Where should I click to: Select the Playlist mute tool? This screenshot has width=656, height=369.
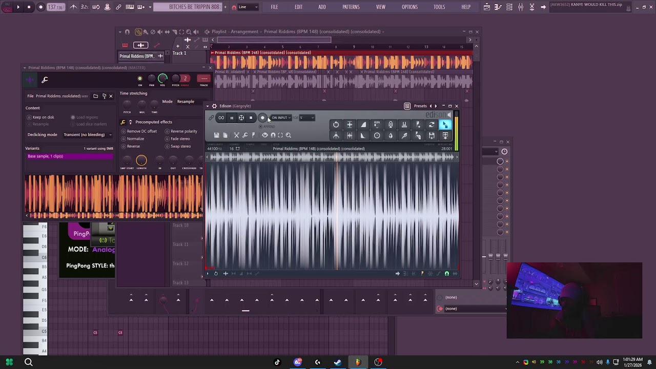tap(160, 32)
